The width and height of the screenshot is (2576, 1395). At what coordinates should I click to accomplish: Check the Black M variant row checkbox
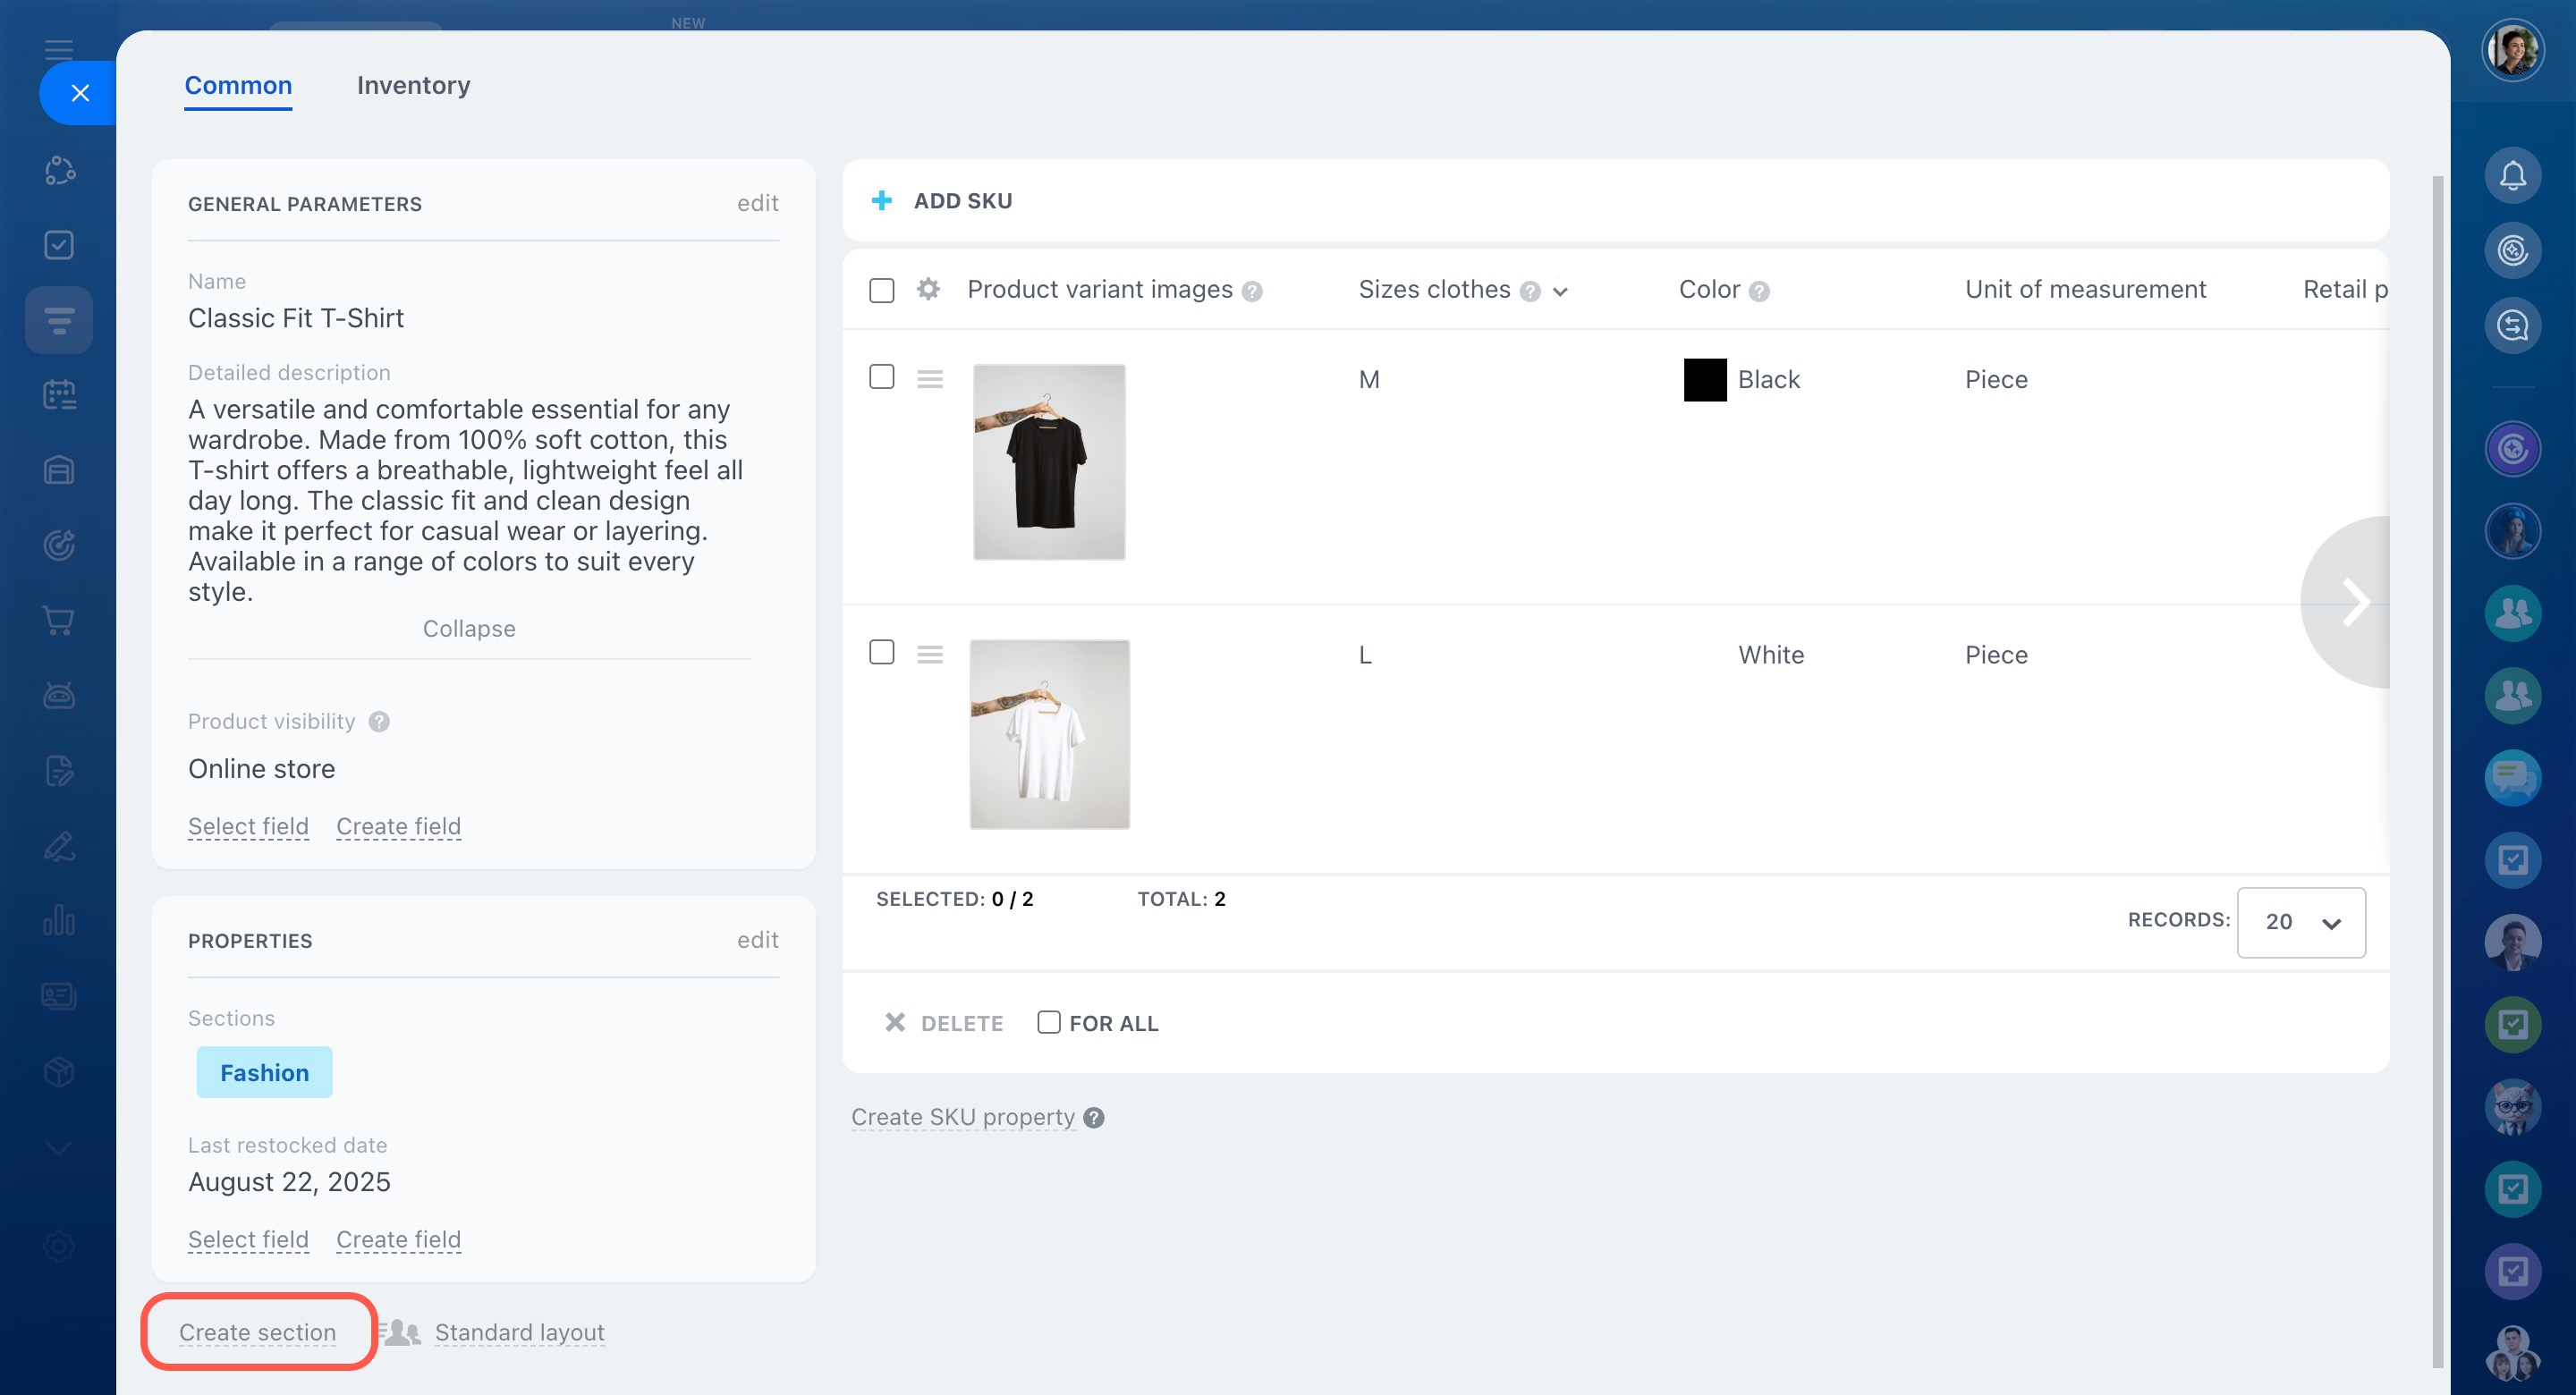[881, 377]
